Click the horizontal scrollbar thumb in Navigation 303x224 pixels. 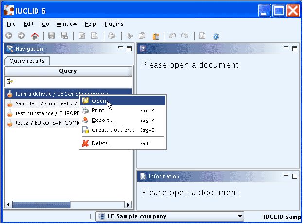point(41,205)
